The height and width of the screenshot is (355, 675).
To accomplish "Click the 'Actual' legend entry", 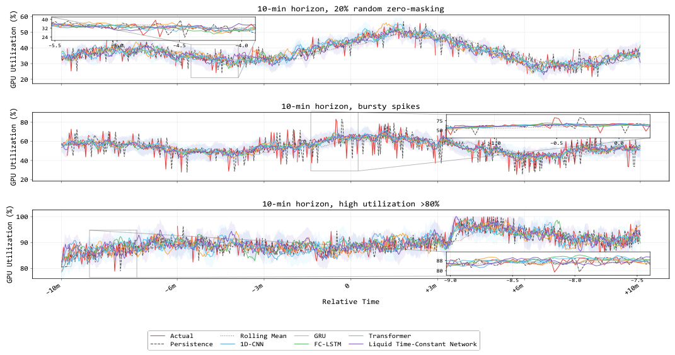I will pos(182,336).
